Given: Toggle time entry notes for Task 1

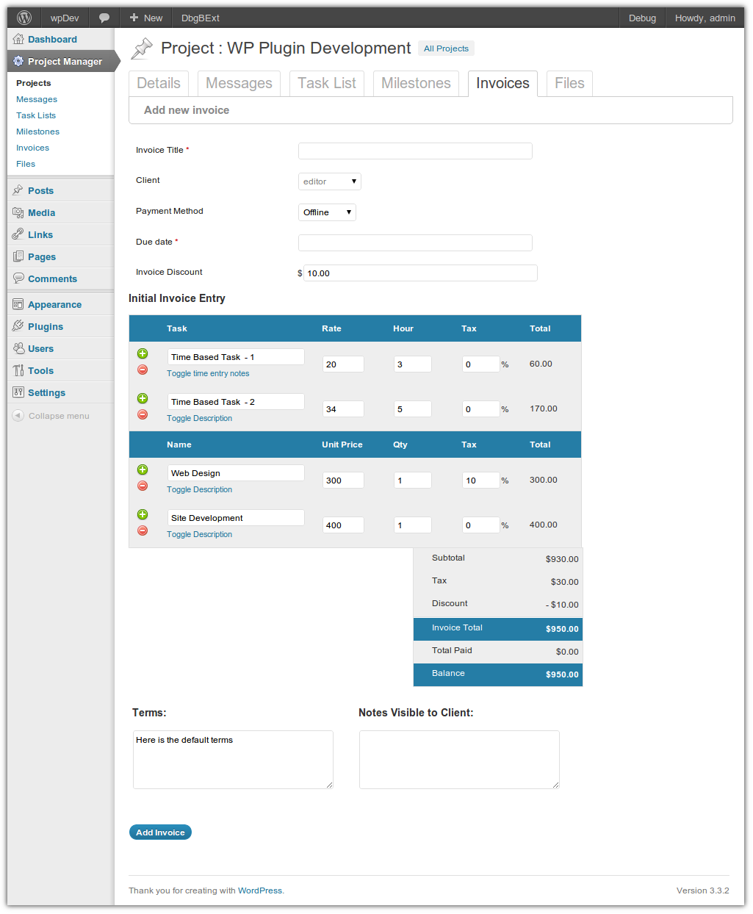Looking at the screenshot, I should pyautogui.click(x=208, y=373).
